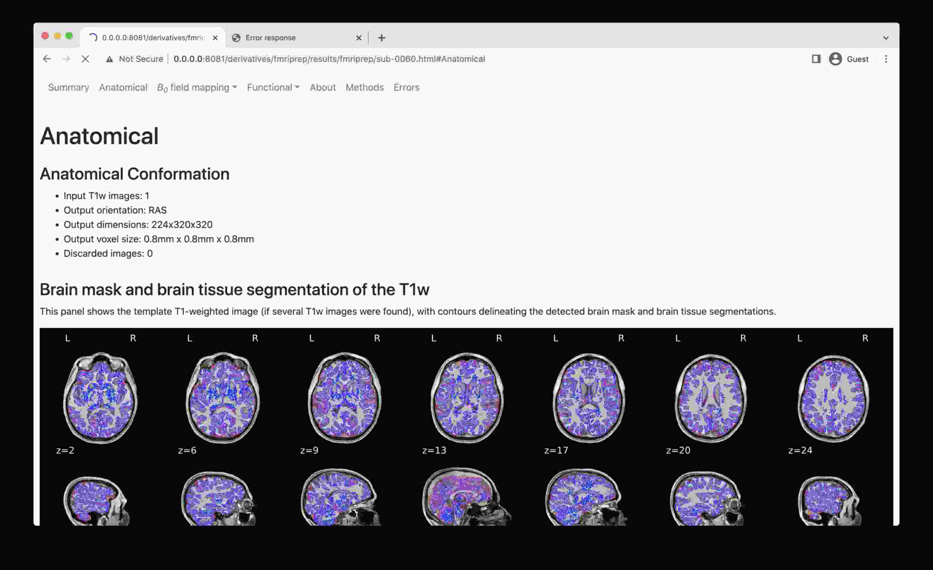Click axial brain slice z=17
Image resolution: width=933 pixels, height=570 pixels.
(589, 398)
